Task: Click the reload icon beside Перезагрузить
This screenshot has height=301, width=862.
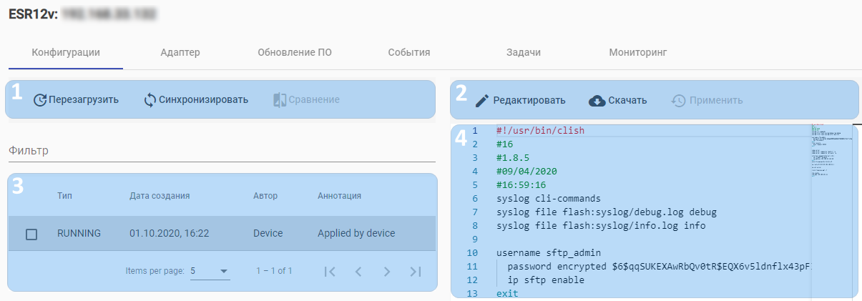Action: pos(40,100)
